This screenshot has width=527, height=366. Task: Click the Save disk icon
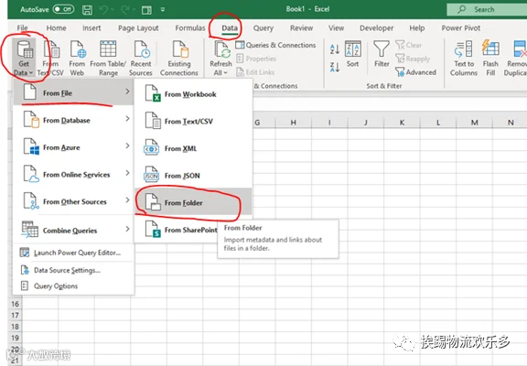tap(88, 10)
